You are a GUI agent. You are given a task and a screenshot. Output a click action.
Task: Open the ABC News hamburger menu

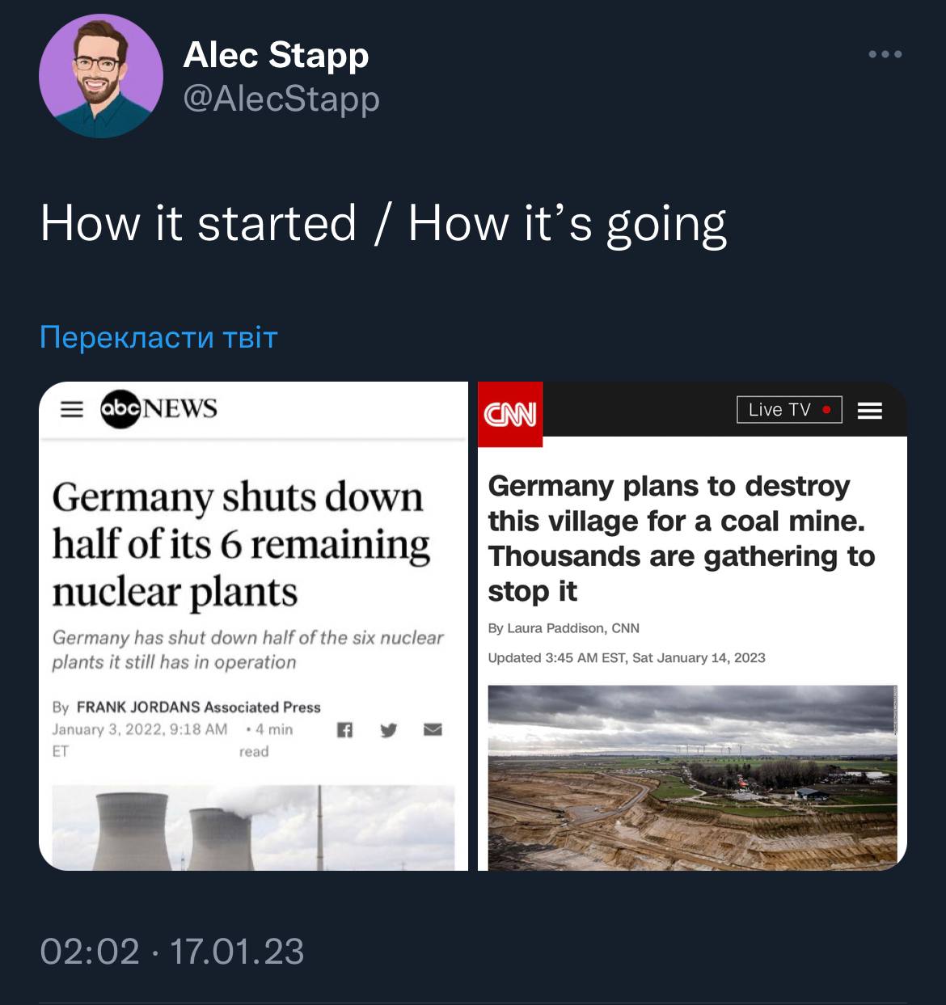(73, 409)
